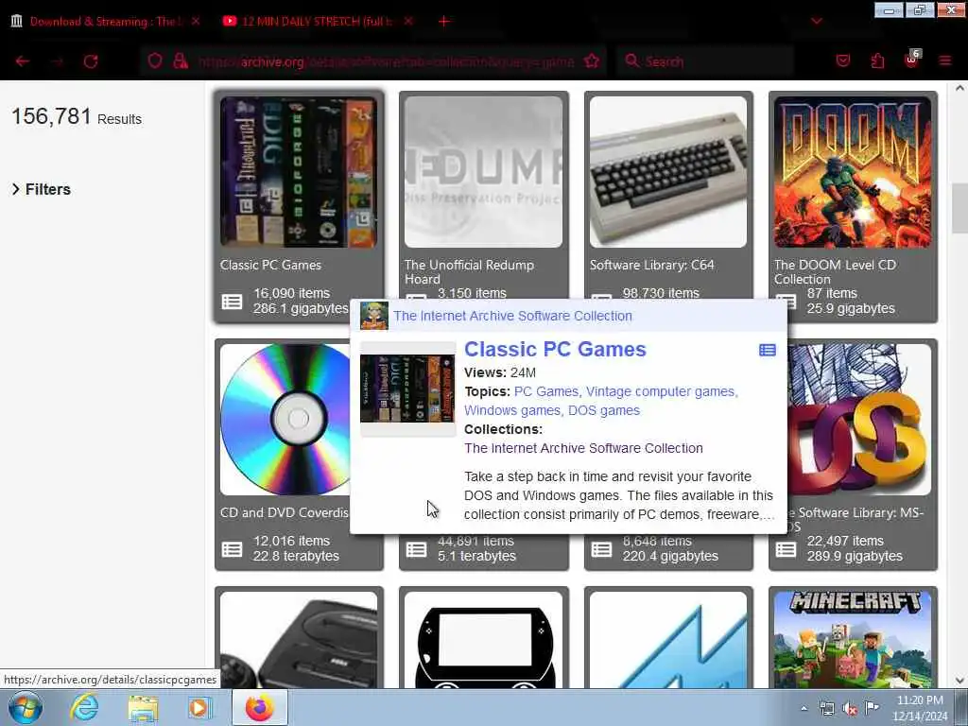Open Windows Explorer folder from taskbar
The height and width of the screenshot is (726, 968).
[x=144, y=707]
